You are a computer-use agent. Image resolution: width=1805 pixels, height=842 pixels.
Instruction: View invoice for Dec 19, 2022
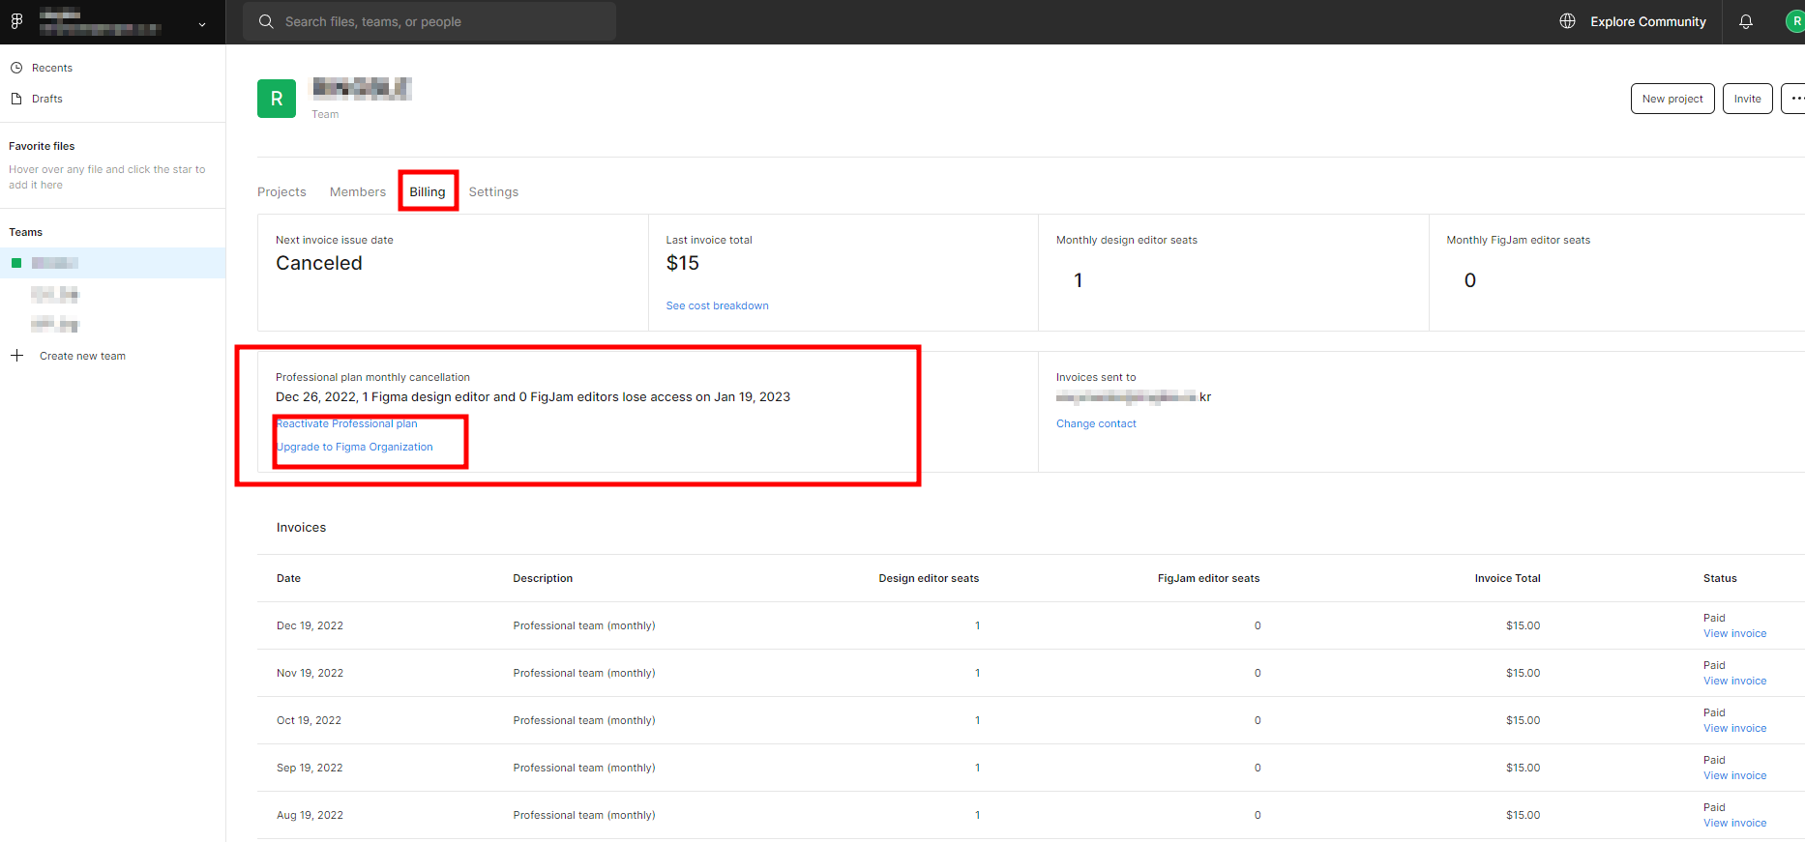pyautogui.click(x=1734, y=634)
